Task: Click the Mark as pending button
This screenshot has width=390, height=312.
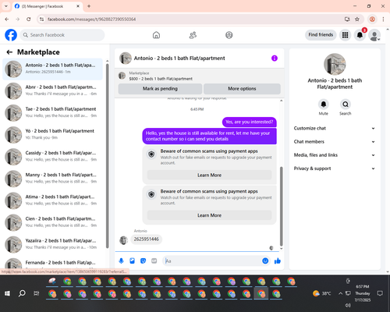Action: click(x=160, y=89)
